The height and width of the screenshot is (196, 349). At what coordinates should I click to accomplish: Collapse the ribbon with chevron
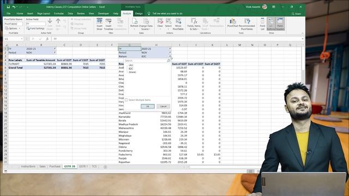click(x=303, y=33)
